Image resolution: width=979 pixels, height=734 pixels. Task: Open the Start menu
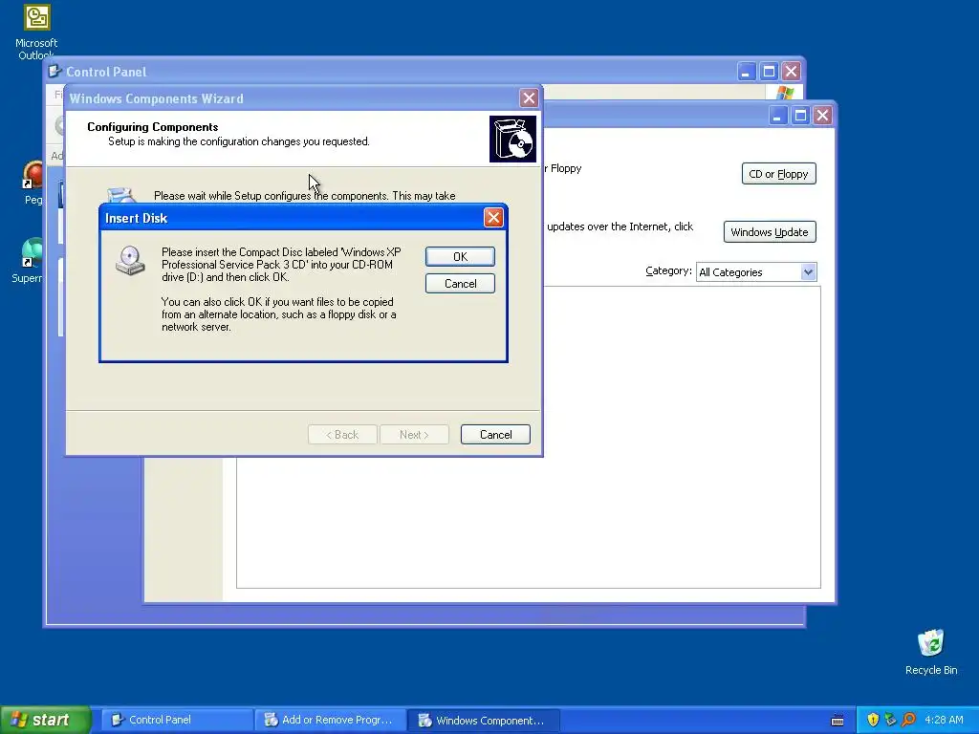tap(45, 720)
